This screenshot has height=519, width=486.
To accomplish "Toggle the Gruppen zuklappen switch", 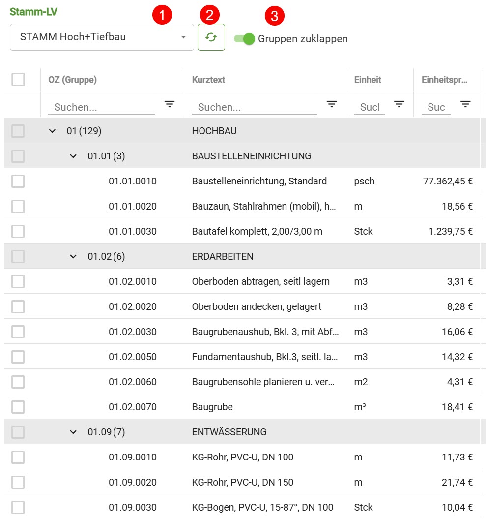I will [245, 39].
